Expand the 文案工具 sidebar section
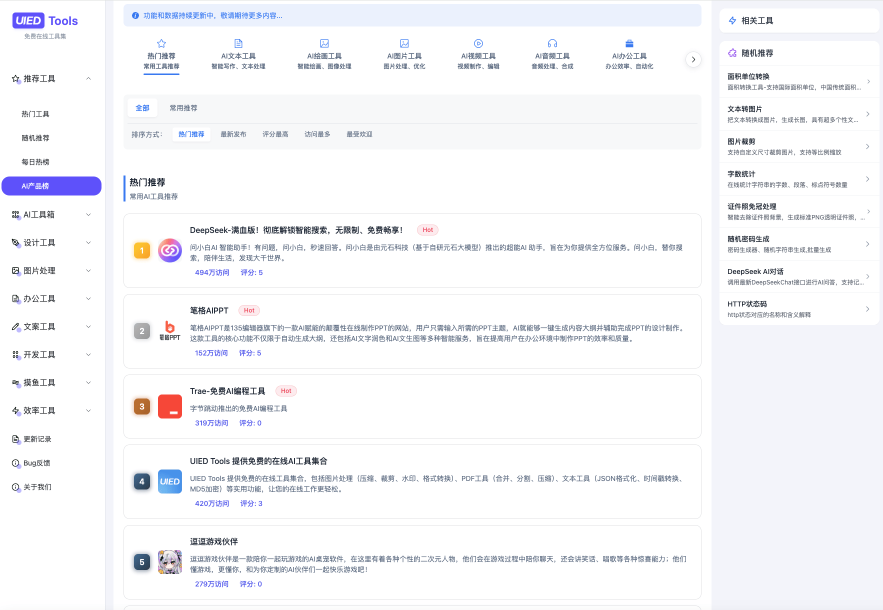The height and width of the screenshot is (610, 883). click(88, 326)
